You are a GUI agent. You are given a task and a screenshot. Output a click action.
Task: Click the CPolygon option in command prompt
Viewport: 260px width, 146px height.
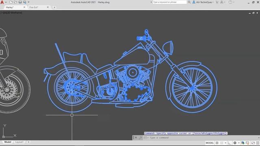(219, 133)
